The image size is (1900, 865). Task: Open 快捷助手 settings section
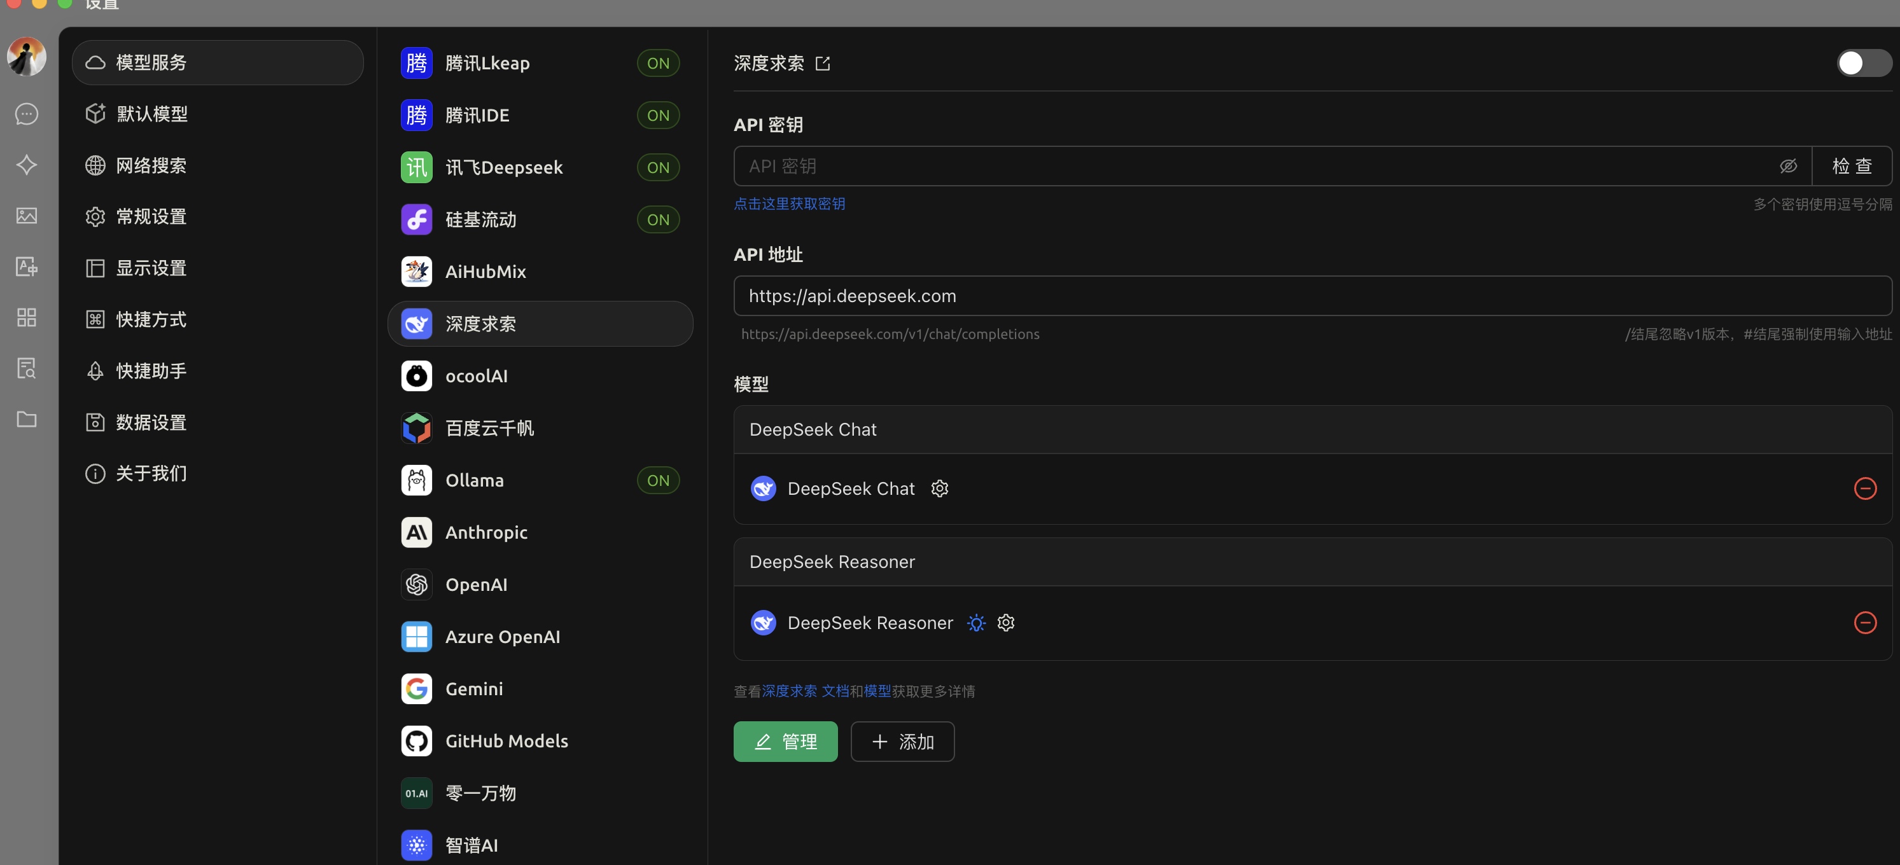point(218,370)
